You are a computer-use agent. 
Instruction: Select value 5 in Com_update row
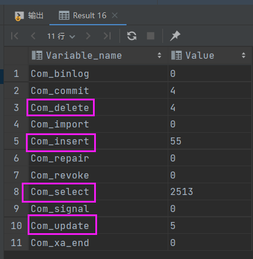[209, 226]
